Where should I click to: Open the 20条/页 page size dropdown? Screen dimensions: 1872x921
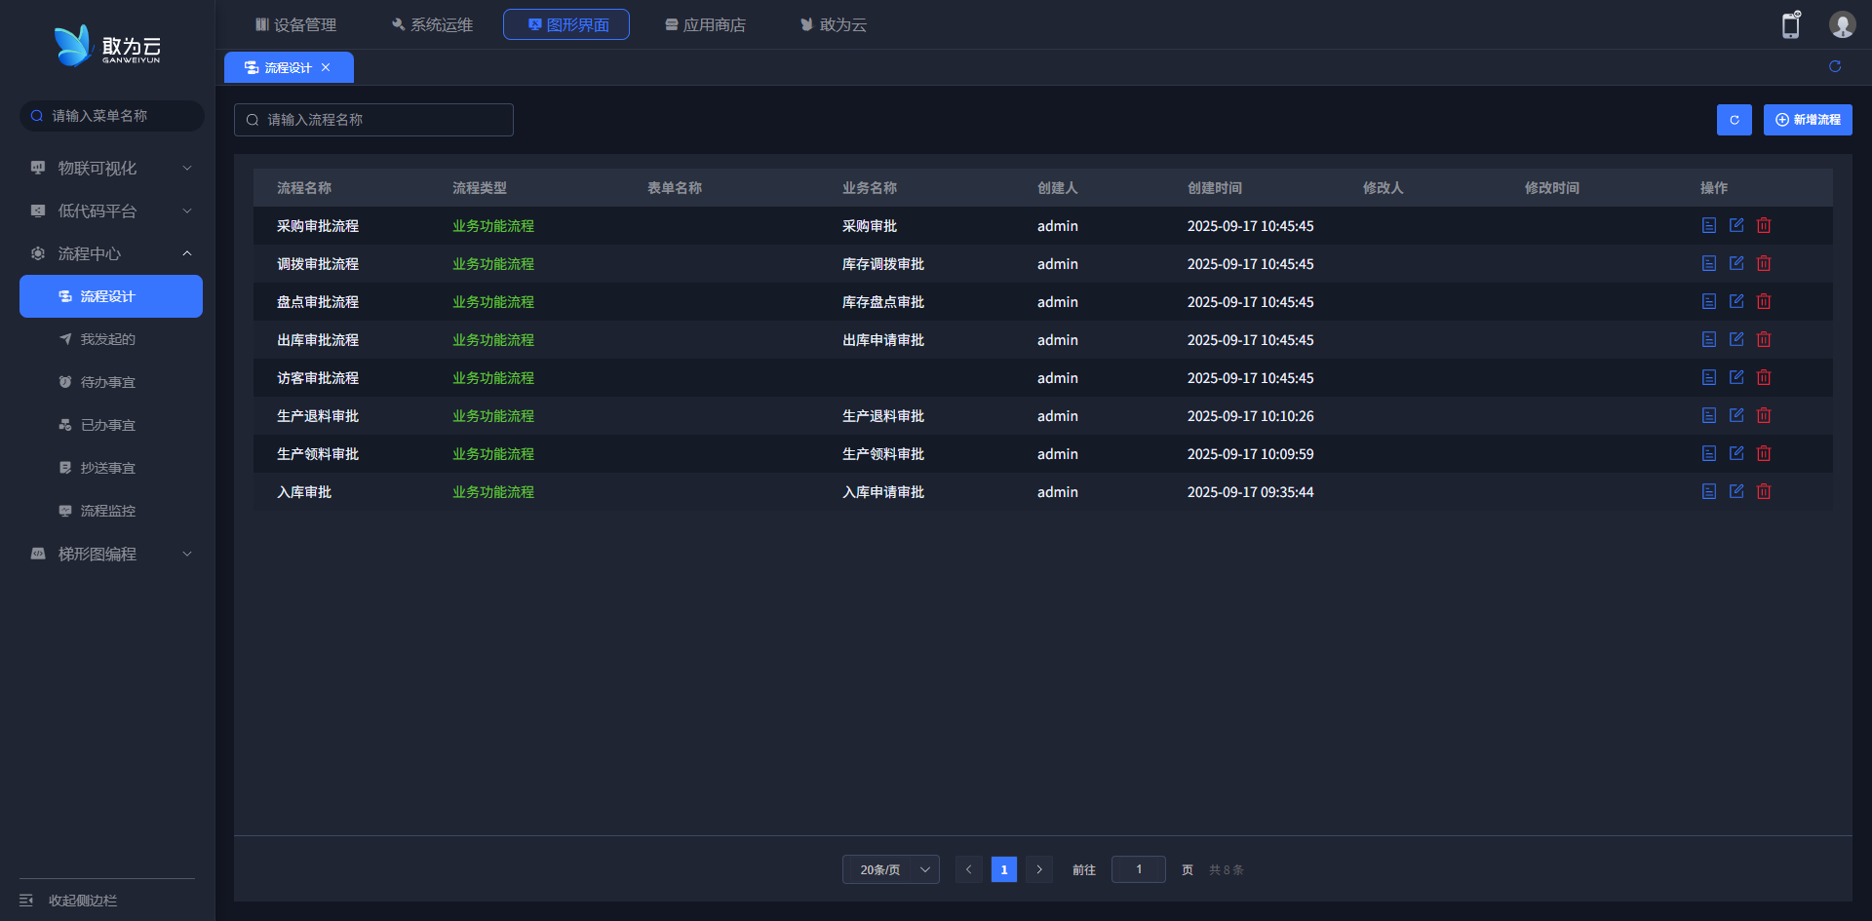tap(890, 869)
